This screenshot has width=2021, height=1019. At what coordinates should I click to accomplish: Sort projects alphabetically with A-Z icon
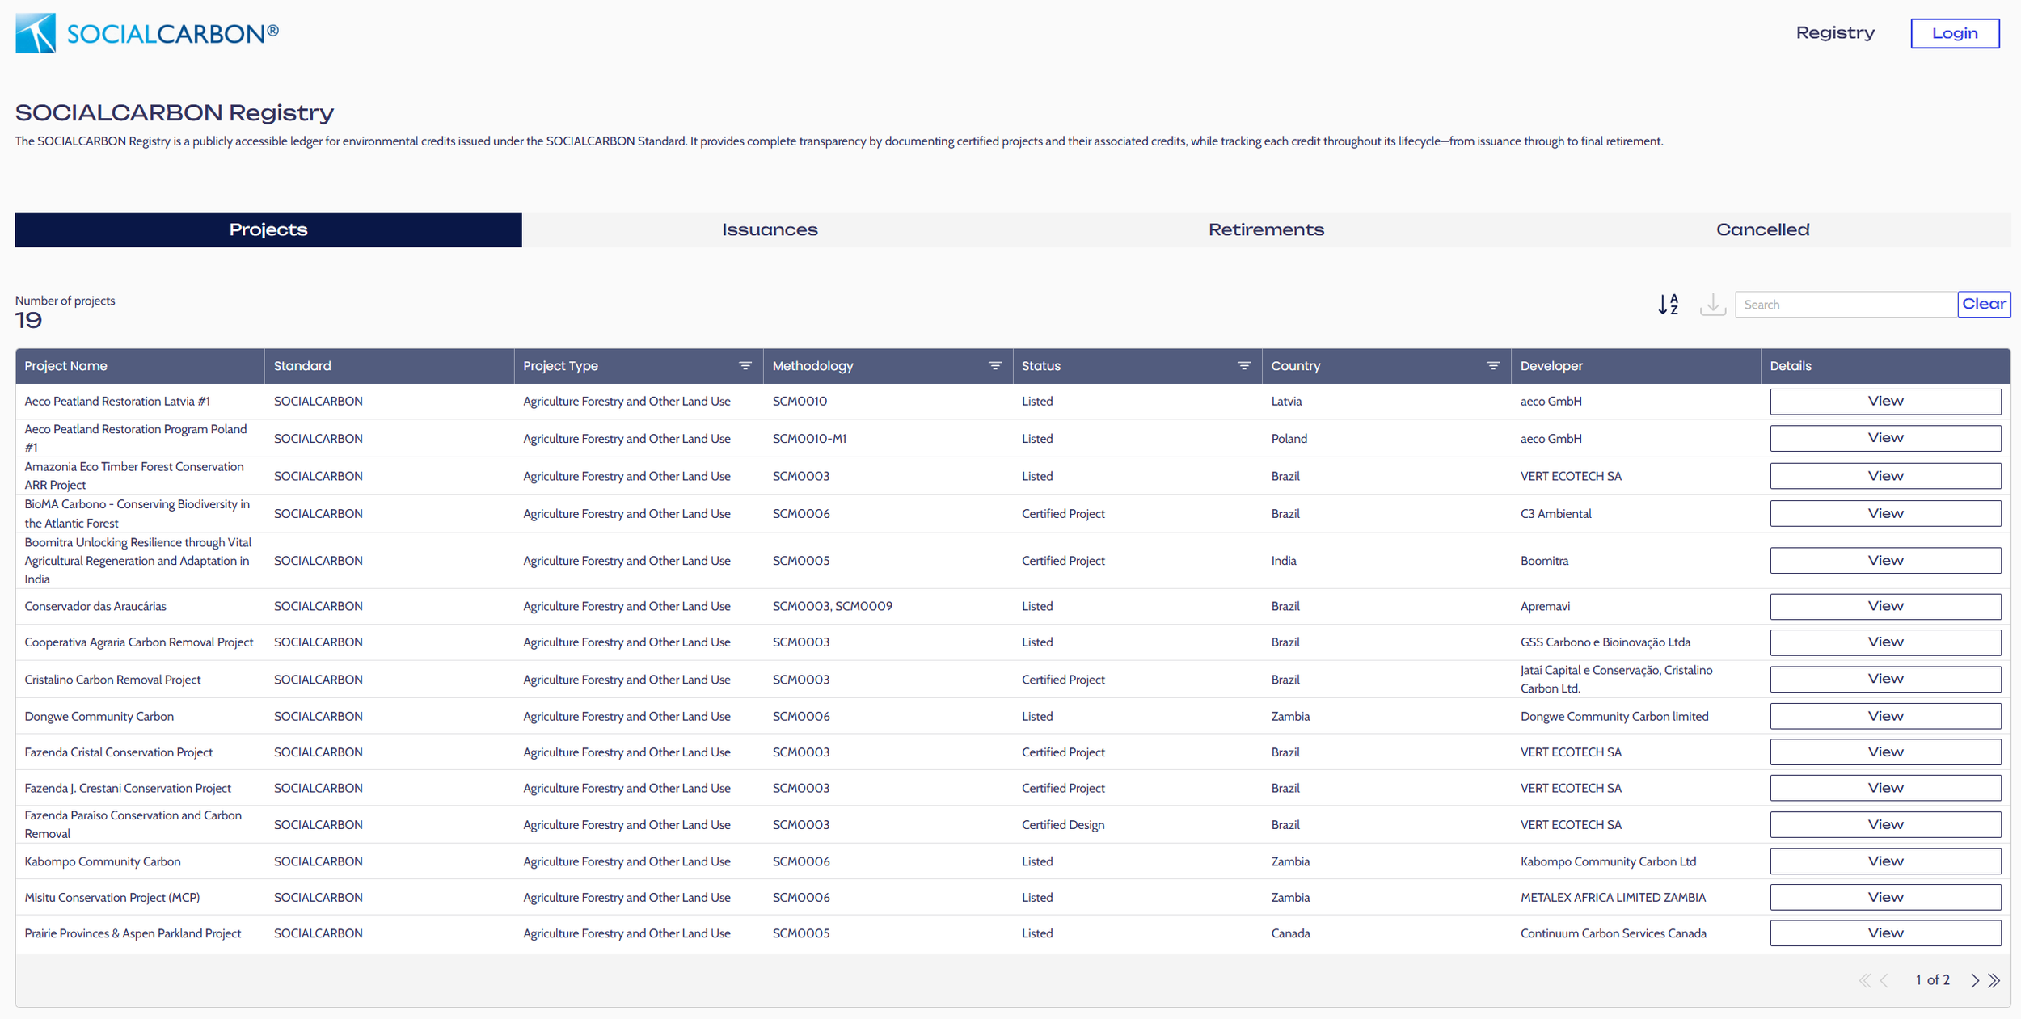tap(1669, 304)
